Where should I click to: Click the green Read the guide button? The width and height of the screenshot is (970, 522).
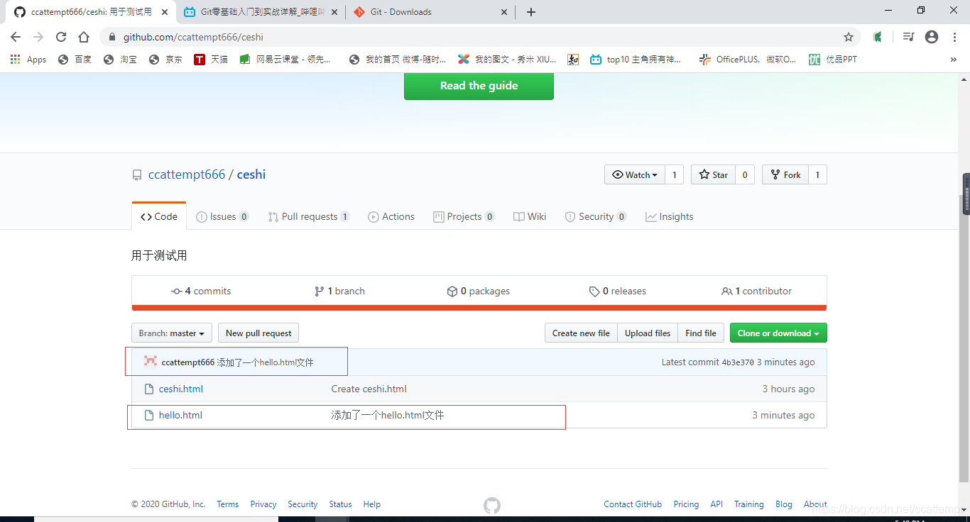[x=479, y=86]
